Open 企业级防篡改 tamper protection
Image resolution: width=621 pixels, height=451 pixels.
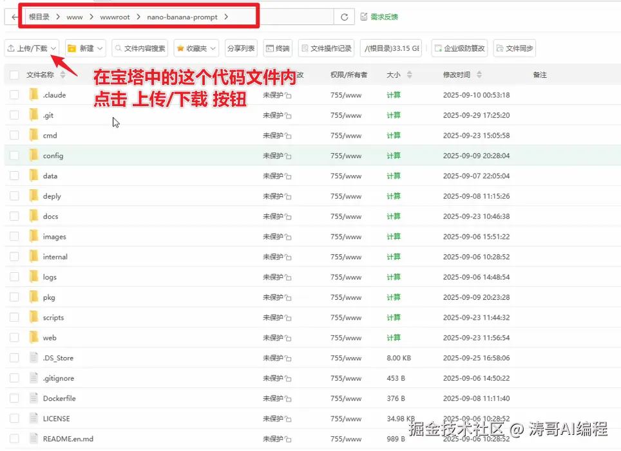click(x=459, y=48)
